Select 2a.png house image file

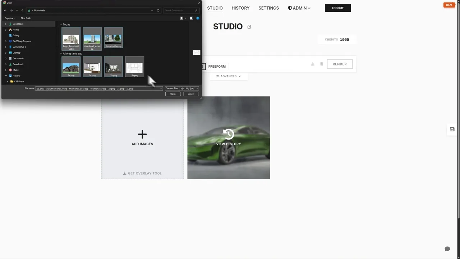(71, 67)
